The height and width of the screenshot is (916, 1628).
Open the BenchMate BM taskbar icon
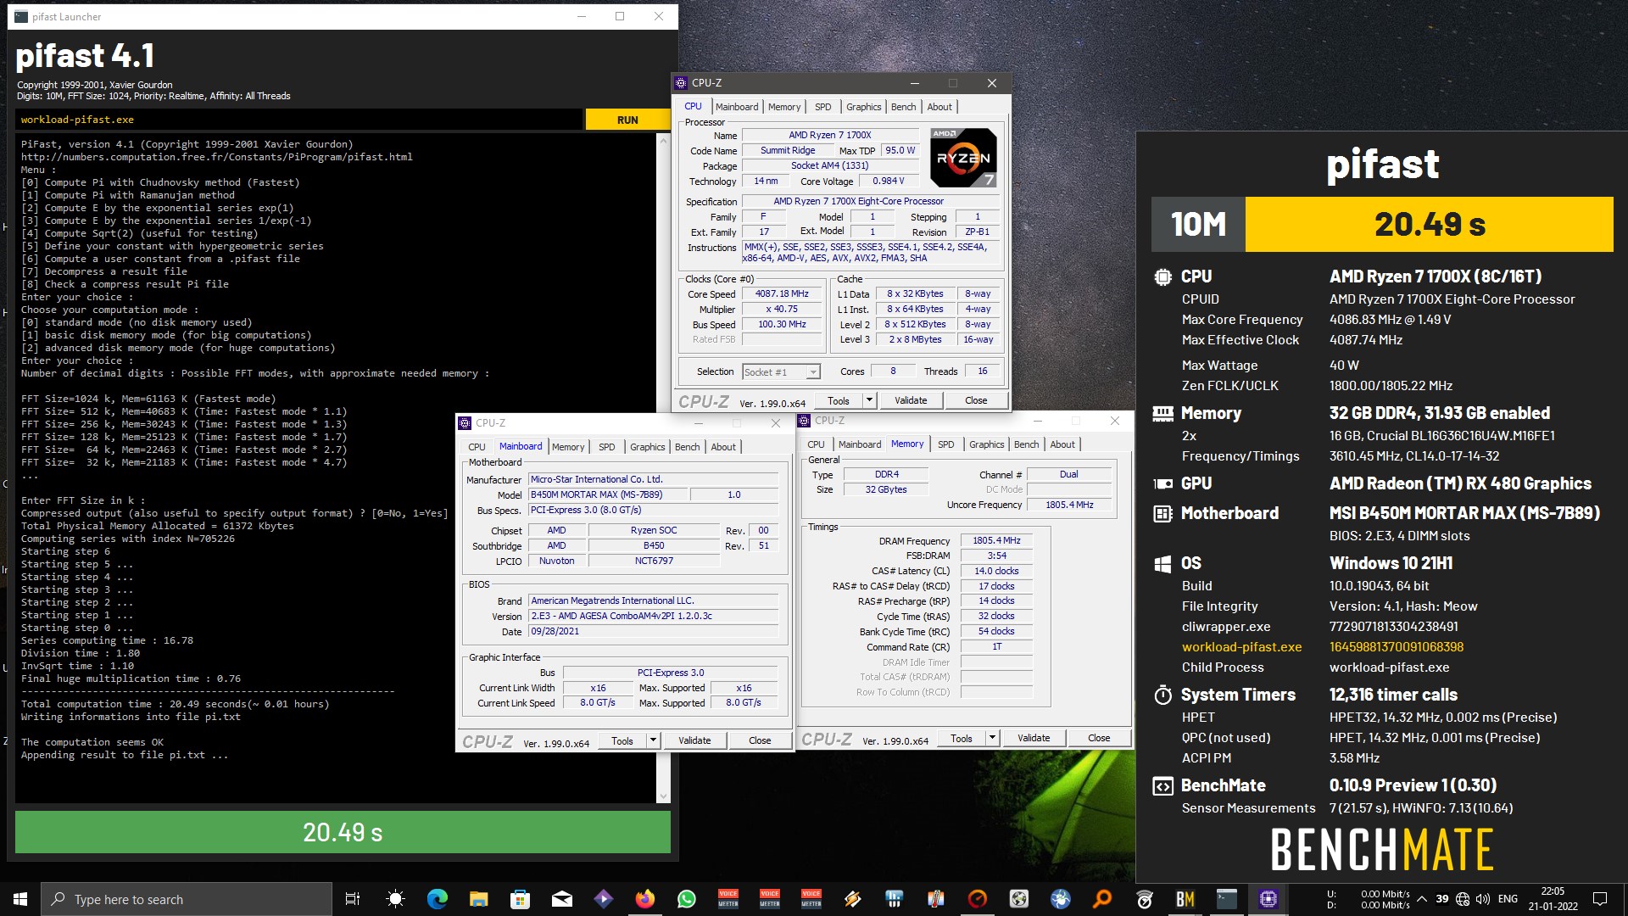pos(1185,899)
